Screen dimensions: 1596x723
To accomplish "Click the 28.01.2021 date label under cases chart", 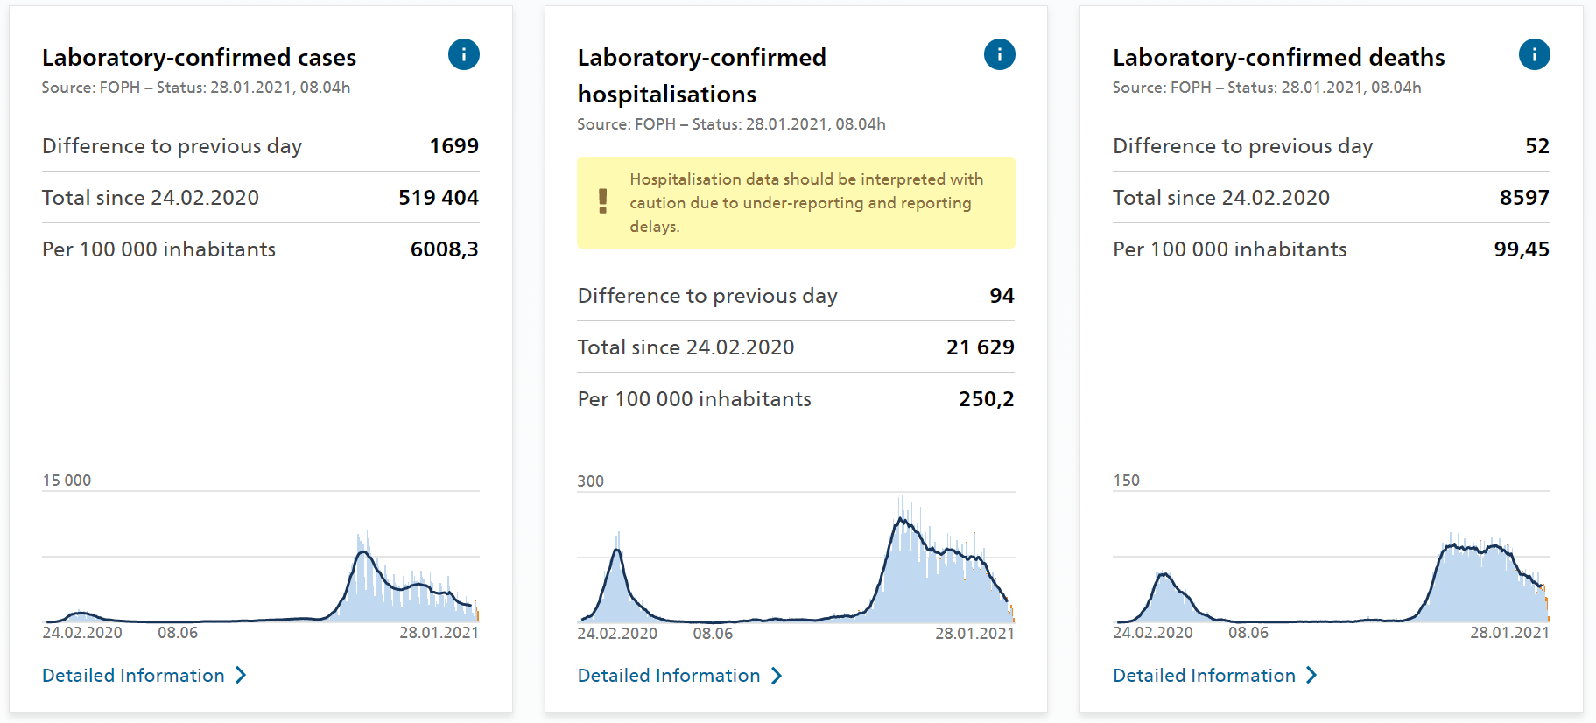I will click(439, 633).
